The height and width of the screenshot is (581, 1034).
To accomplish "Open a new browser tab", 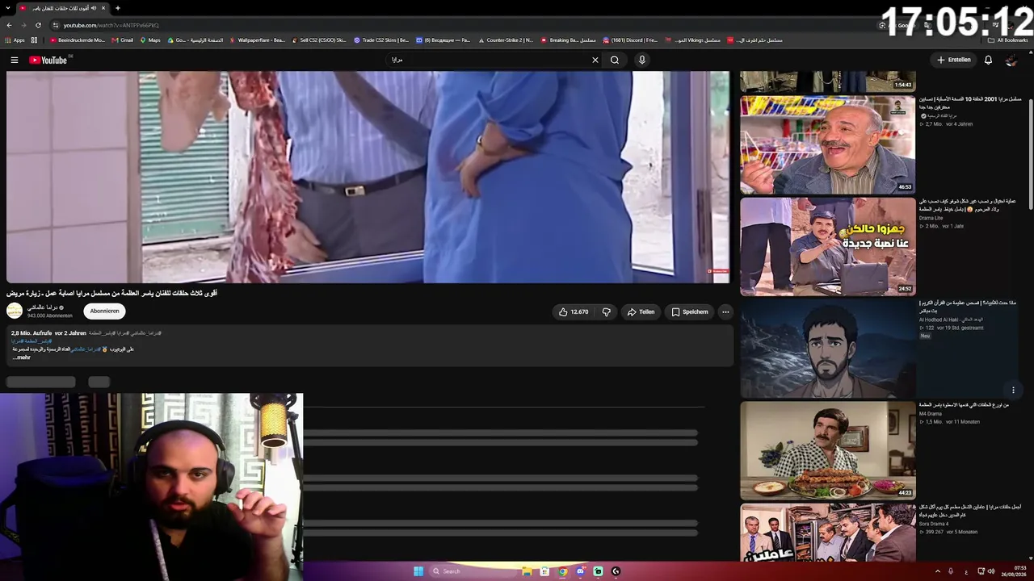I will coord(117,8).
